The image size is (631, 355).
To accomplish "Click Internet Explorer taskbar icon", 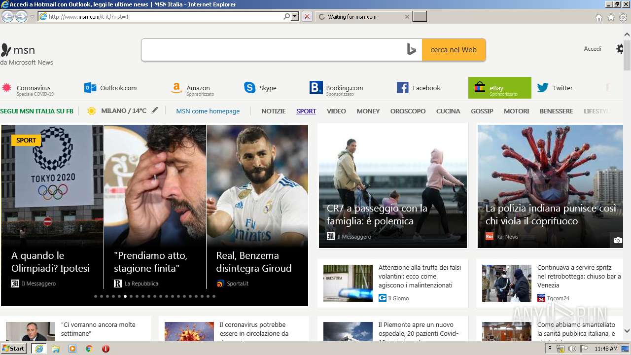I will 38,348.
